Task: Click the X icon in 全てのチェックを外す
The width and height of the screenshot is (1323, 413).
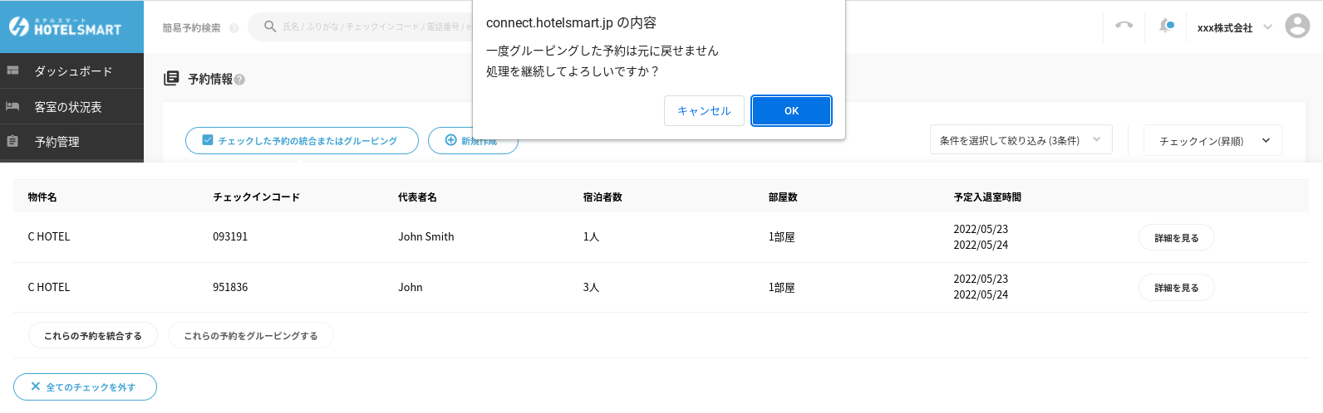Action: pyautogui.click(x=36, y=386)
